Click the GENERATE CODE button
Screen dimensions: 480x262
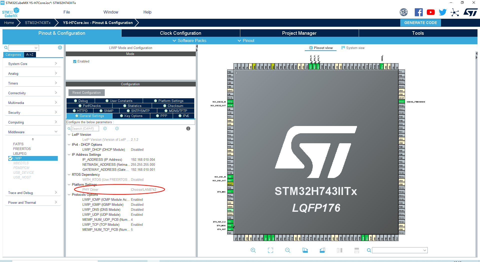420,23
